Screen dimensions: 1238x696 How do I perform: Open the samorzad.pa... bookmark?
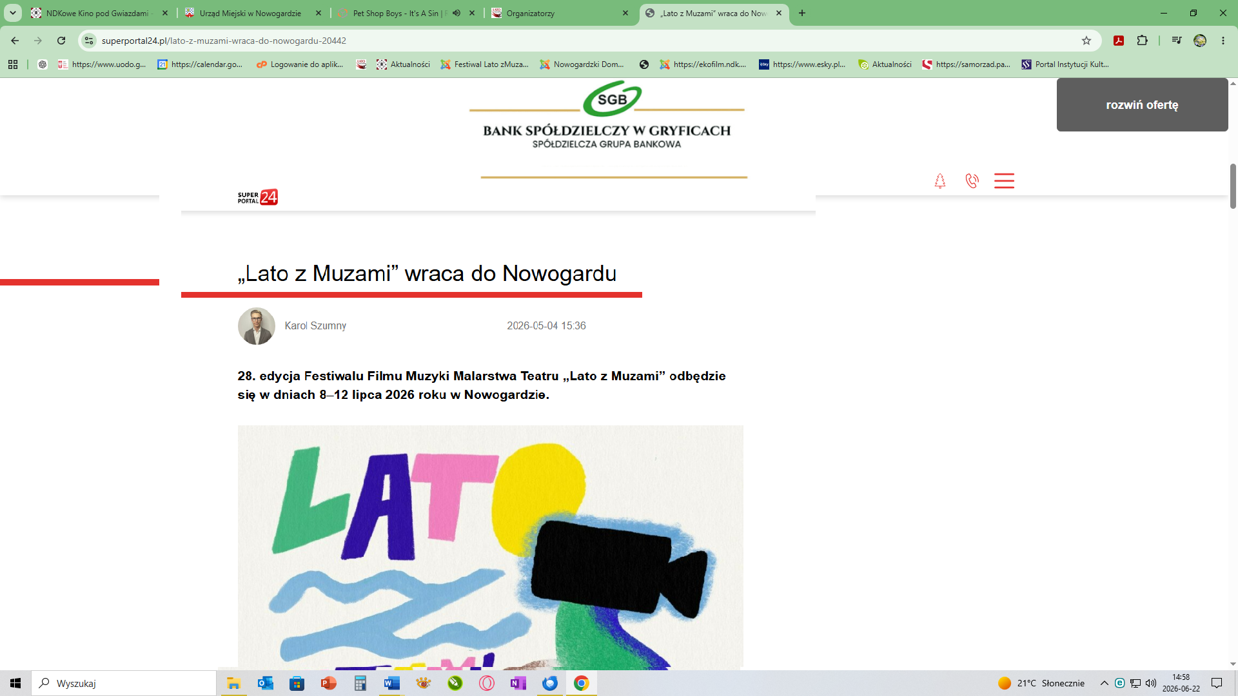click(967, 64)
